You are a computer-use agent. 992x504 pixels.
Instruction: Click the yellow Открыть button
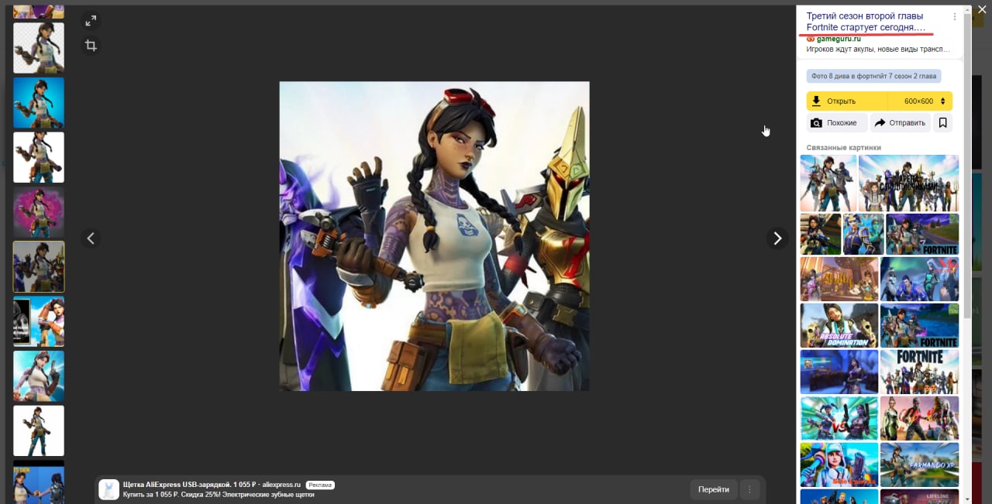pos(847,101)
